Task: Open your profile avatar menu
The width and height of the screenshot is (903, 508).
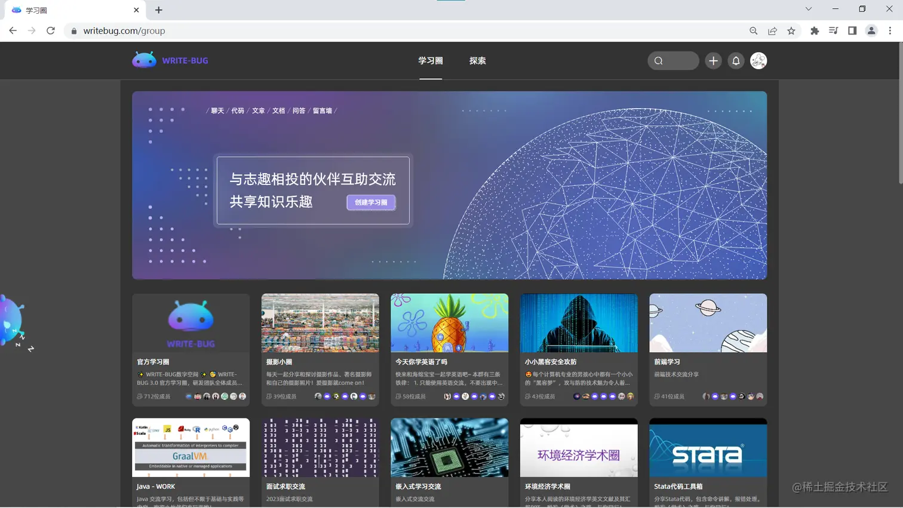Action: (758, 60)
